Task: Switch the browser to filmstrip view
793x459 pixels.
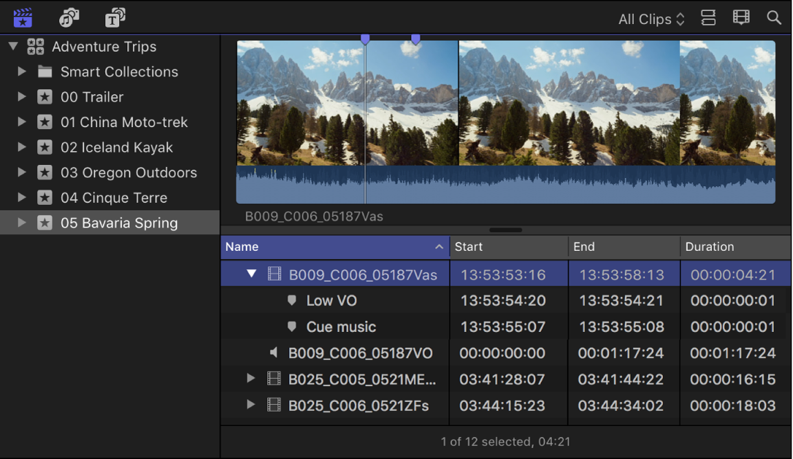Action: coord(741,17)
